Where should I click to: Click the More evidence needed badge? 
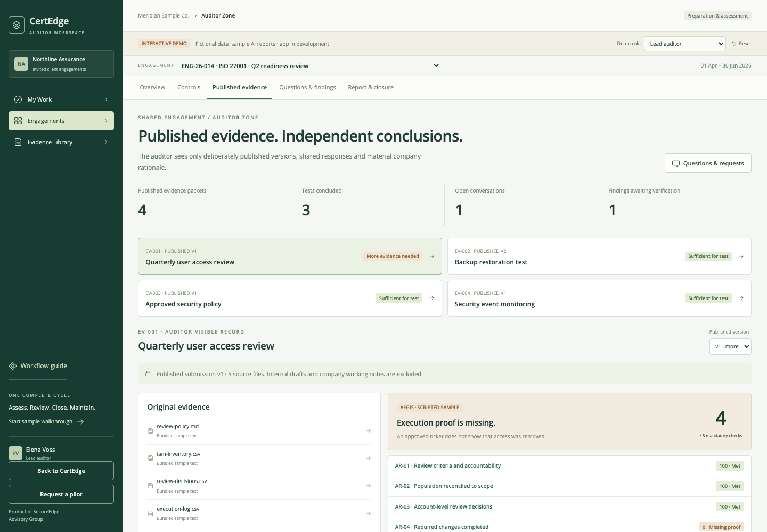[x=393, y=256]
